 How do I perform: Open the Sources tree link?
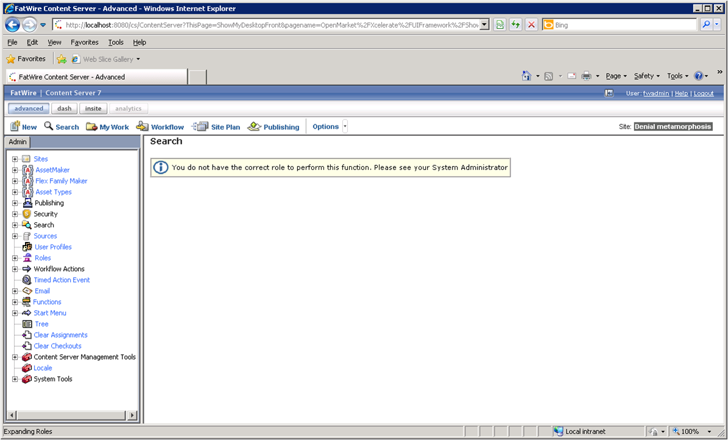45,236
